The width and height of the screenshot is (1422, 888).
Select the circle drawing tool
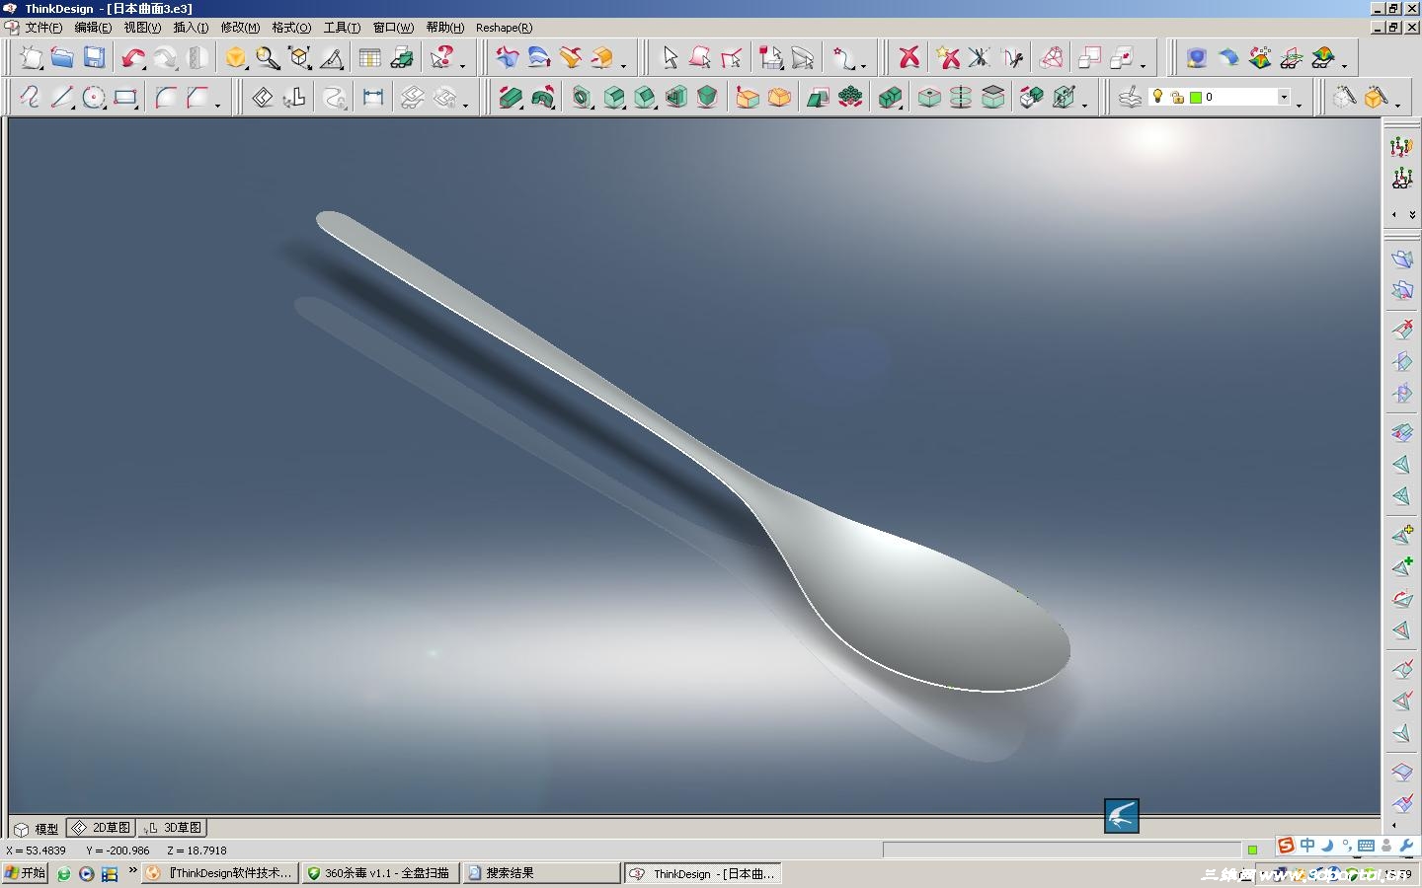point(94,98)
